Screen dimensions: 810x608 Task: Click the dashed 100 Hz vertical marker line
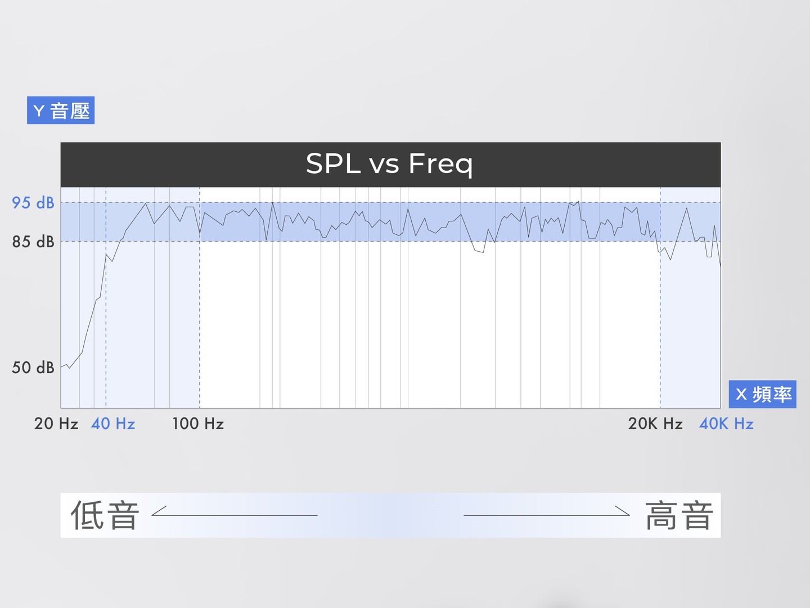[x=200, y=337]
